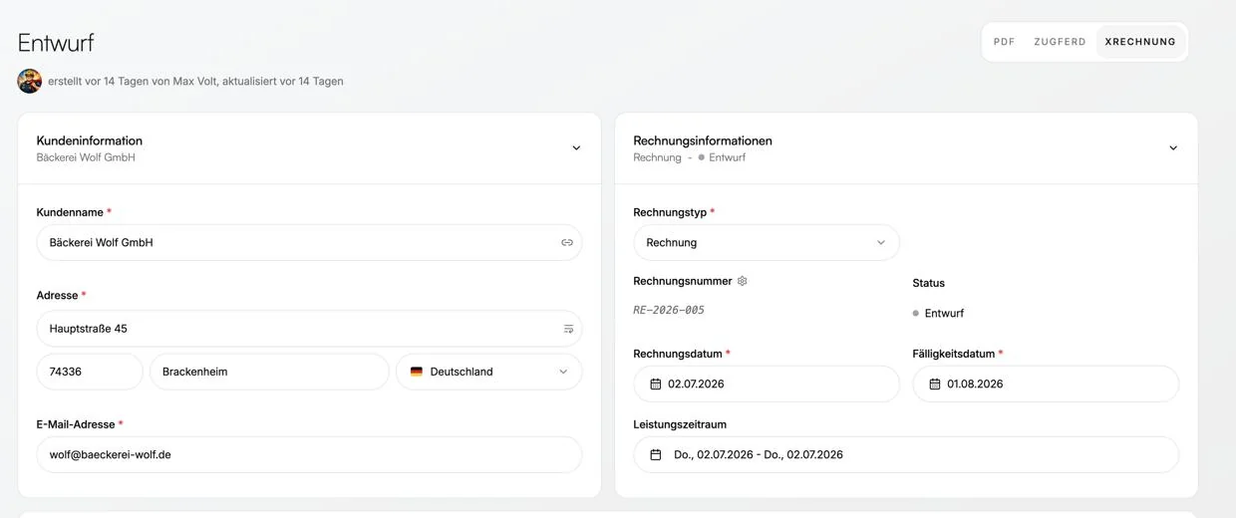Screen dimensions: 1236x518
Task: Click the Entwurf status indicator under Status
Action: [938, 313]
